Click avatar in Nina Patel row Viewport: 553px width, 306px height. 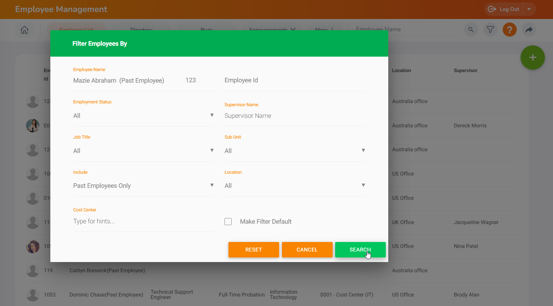pos(33,246)
